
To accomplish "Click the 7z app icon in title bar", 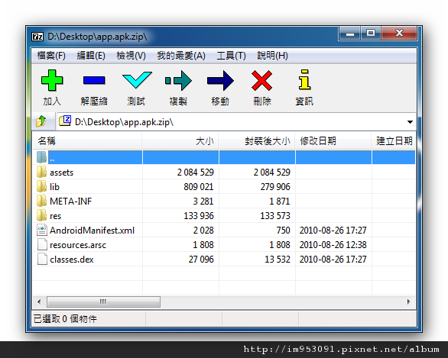I will (37, 37).
